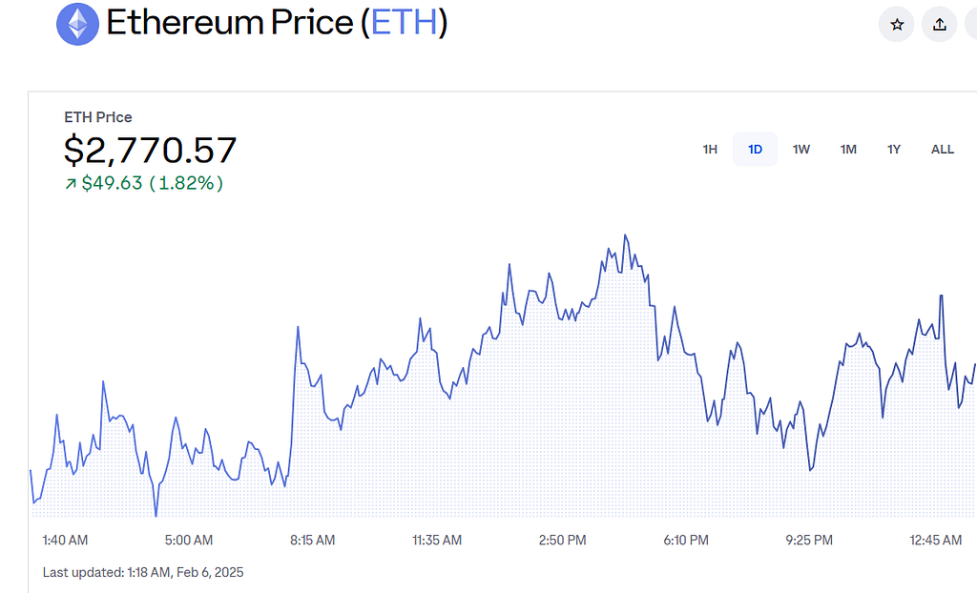The width and height of the screenshot is (977, 593).
Task: Click the $49.63 (1.82%) price change
Action: click(152, 183)
